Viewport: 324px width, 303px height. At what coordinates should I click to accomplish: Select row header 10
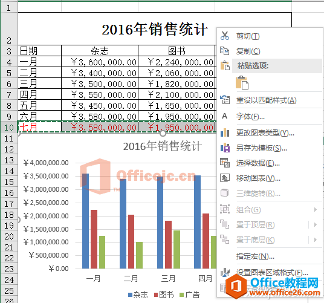pos(9,128)
